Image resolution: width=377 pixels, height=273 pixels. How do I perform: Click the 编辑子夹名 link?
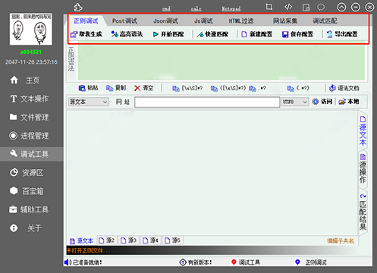point(341,241)
